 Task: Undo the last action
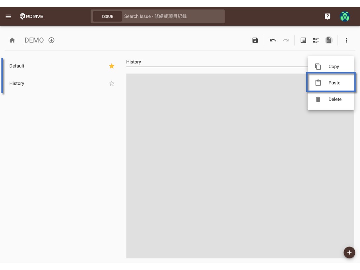[272, 40]
